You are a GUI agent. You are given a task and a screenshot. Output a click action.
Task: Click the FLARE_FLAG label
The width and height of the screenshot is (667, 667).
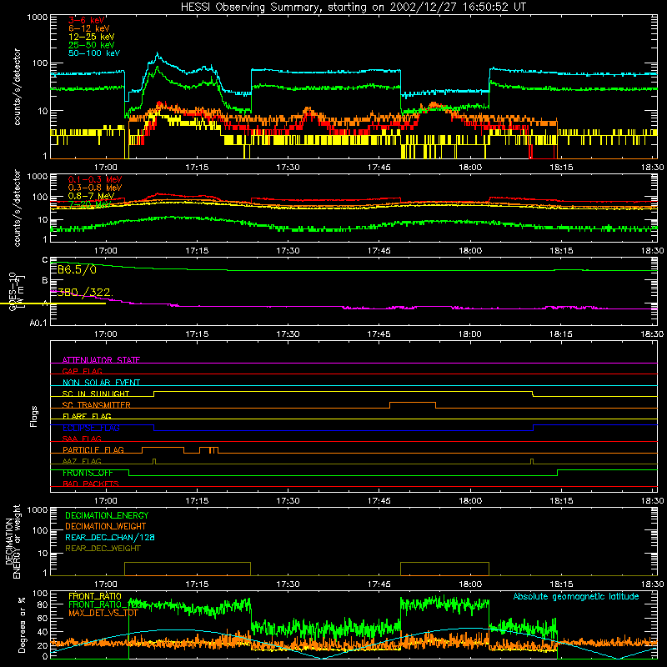pyautogui.click(x=87, y=416)
